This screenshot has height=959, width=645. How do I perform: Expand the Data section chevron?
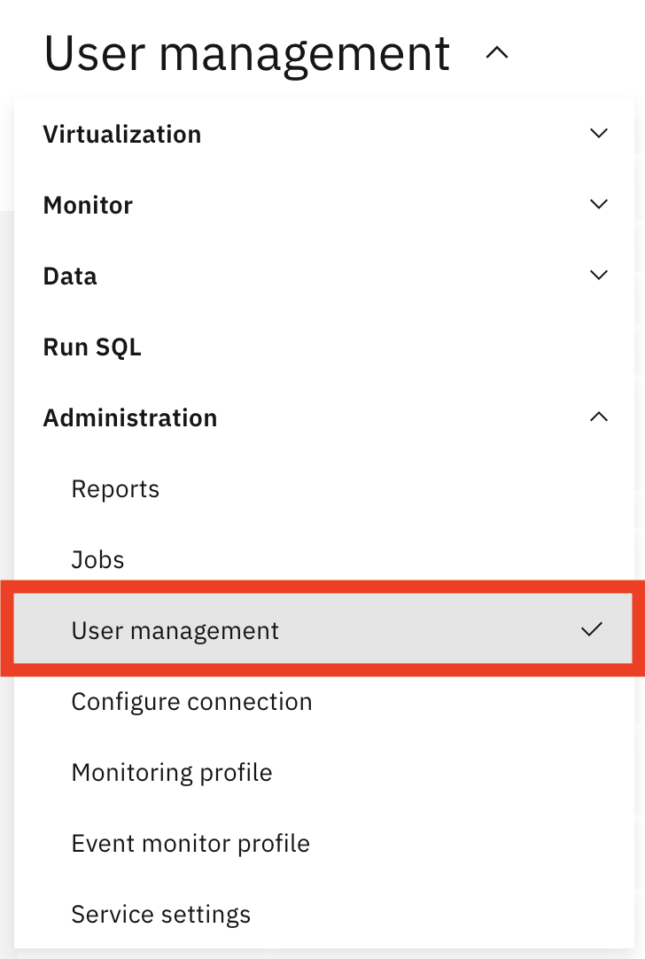pos(598,275)
